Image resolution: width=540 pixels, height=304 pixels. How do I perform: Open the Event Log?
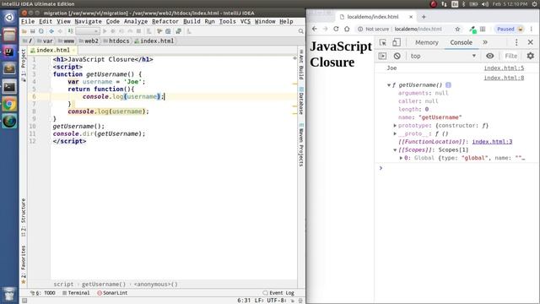click(x=278, y=293)
